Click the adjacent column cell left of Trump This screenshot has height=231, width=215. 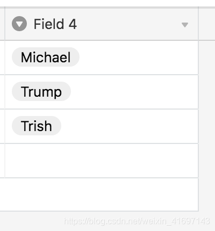pos(2,92)
